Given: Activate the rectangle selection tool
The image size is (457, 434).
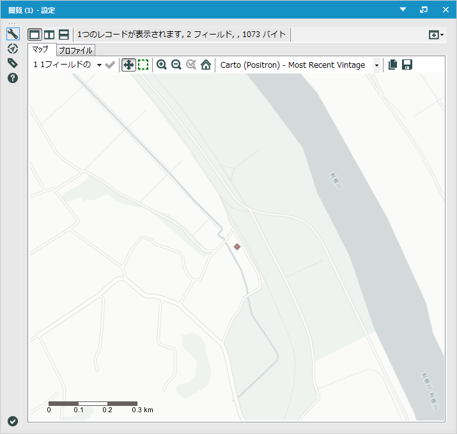Looking at the screenshot, I should point(143,65).
